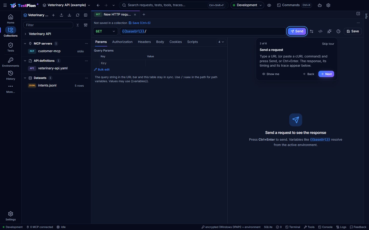Collapse the MCP servers section
The image size is (369, 230).
pyautogui.click(x=25, y=43)
